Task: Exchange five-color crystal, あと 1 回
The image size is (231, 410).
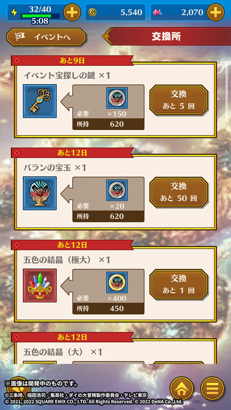Action: pos(179,284)
